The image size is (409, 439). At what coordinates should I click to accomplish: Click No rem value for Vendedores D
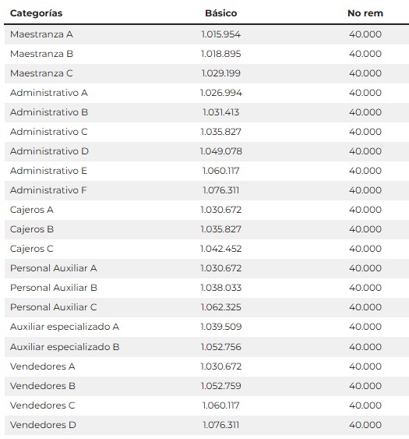pos(365,425)
